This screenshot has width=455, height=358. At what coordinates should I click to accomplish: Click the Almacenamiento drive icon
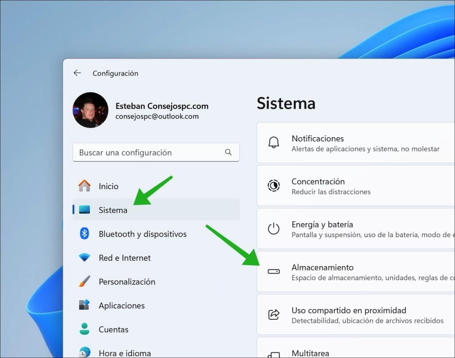click(274, 271)
